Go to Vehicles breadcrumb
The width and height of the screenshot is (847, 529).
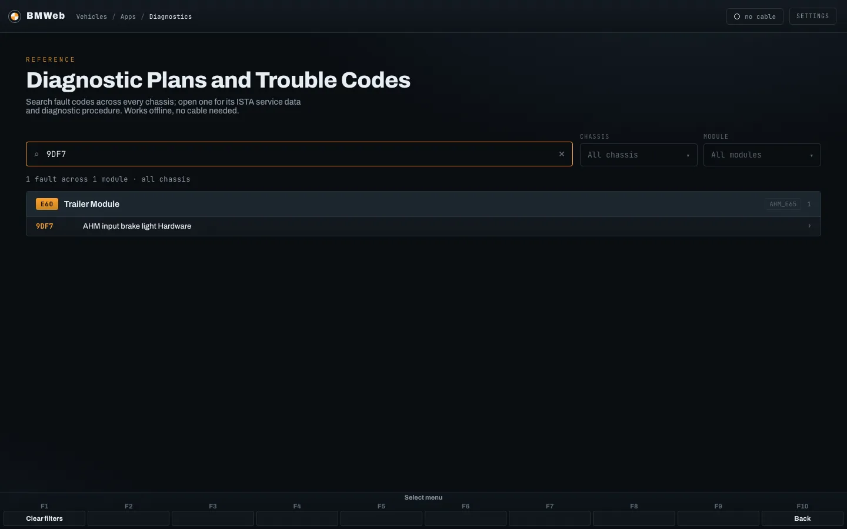(92, 16)
